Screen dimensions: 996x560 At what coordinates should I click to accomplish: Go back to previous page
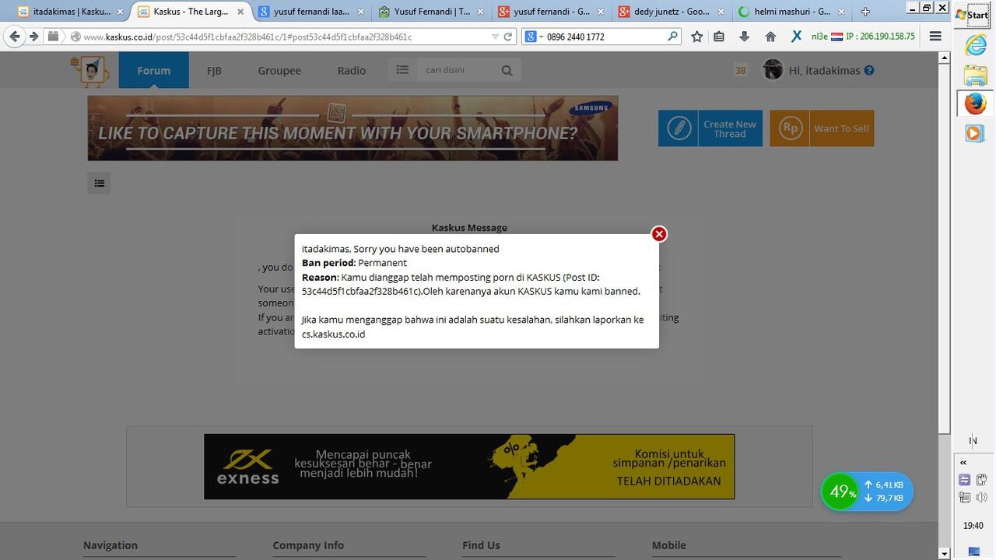coord(15,37)
